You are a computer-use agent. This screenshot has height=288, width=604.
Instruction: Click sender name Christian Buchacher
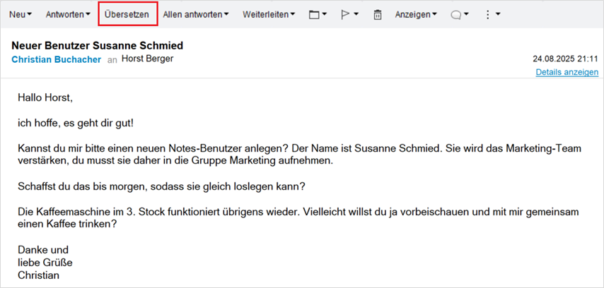coord(57,60)
